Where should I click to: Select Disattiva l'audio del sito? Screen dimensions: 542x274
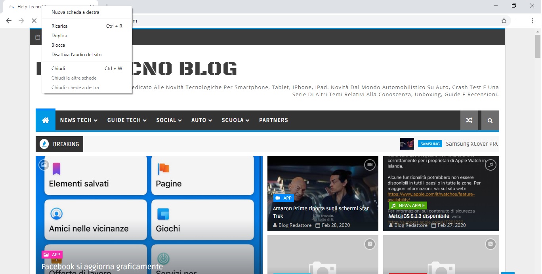87,55
